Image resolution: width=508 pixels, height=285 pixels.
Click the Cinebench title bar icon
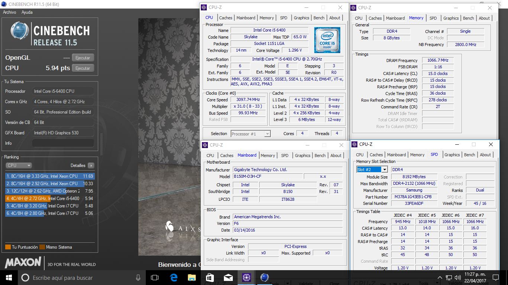tap(4, 4)
